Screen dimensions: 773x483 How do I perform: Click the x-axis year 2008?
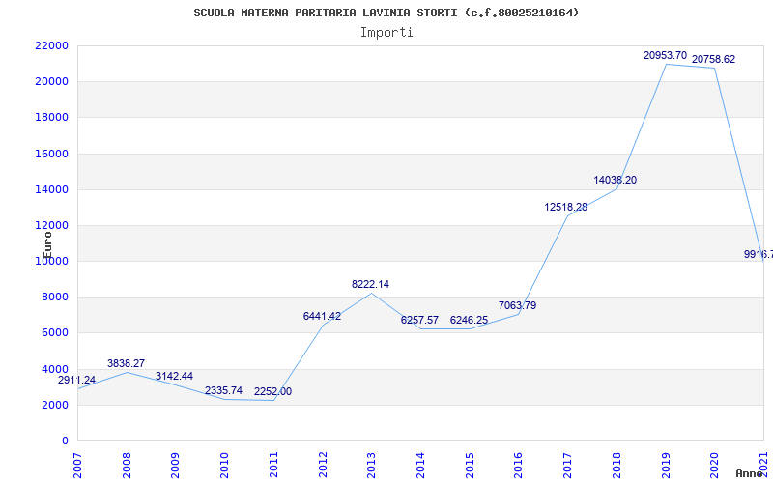(127, 466)
